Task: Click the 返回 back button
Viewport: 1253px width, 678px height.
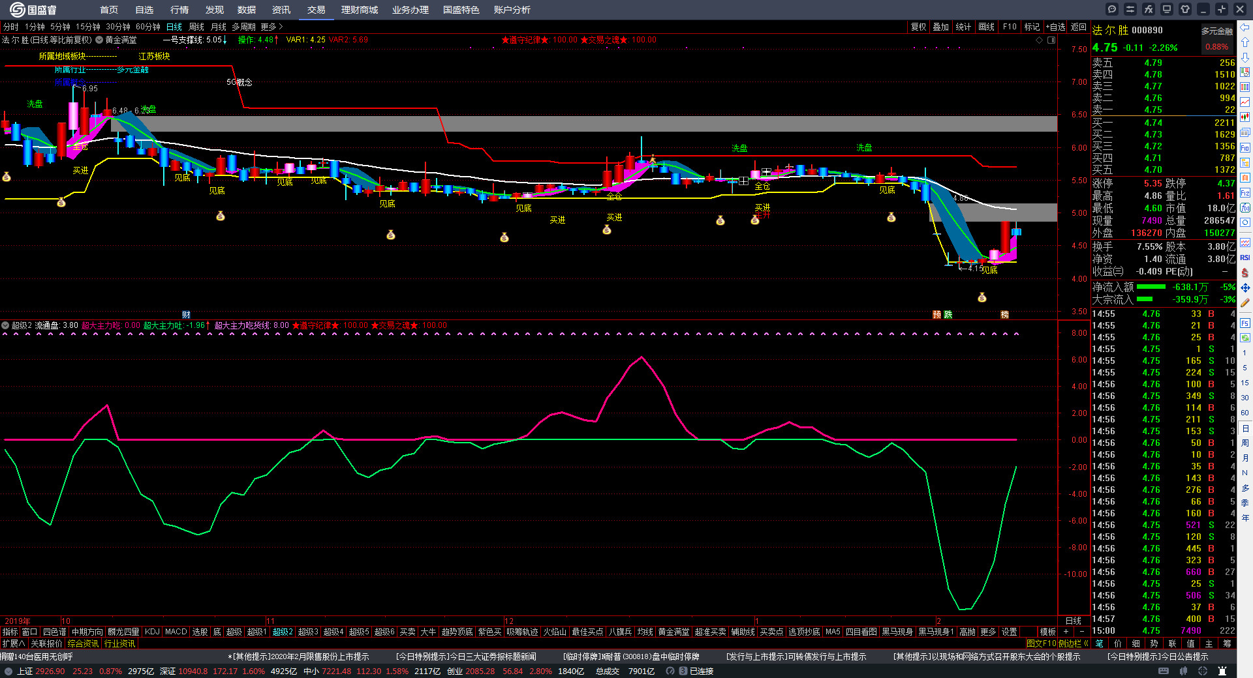Action: pos(1079,27)
